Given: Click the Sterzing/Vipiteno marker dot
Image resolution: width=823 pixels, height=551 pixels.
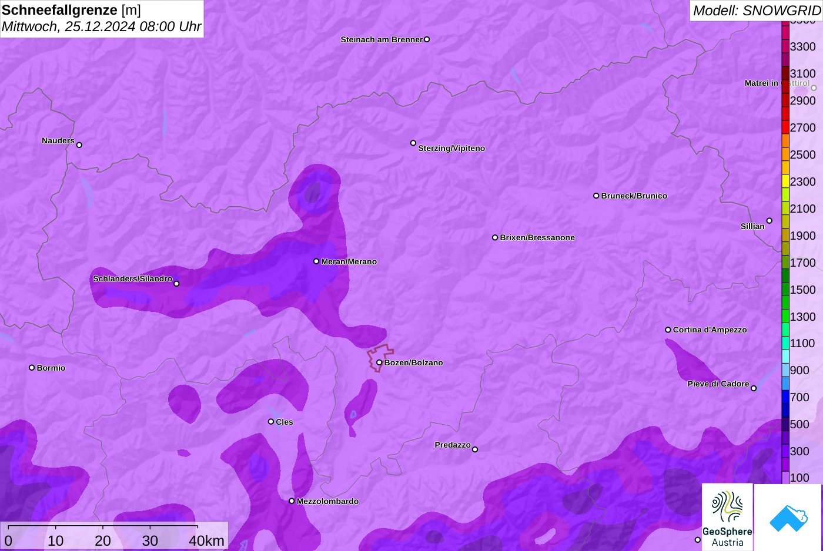Looking at the screenshot, I should coord(413,143).
